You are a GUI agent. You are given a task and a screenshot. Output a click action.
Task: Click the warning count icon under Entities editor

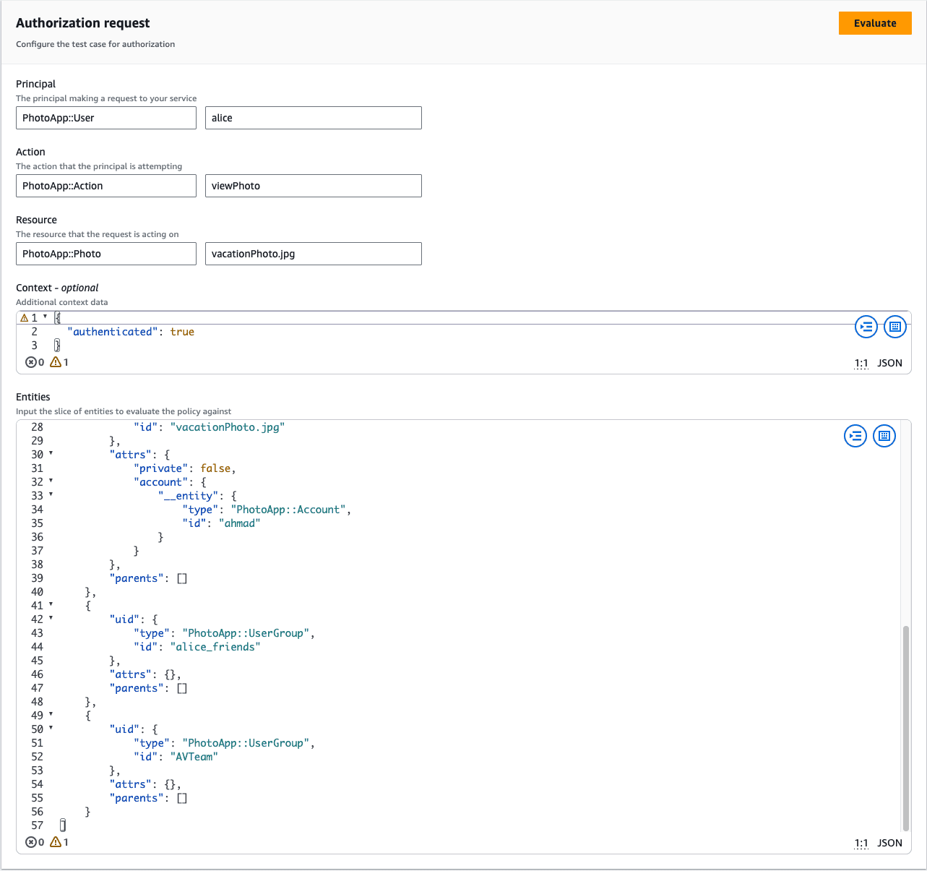[56, 842]
